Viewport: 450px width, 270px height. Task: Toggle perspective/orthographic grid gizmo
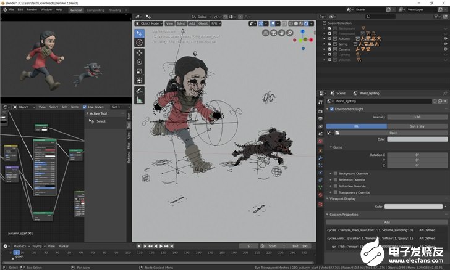(265, 33)
